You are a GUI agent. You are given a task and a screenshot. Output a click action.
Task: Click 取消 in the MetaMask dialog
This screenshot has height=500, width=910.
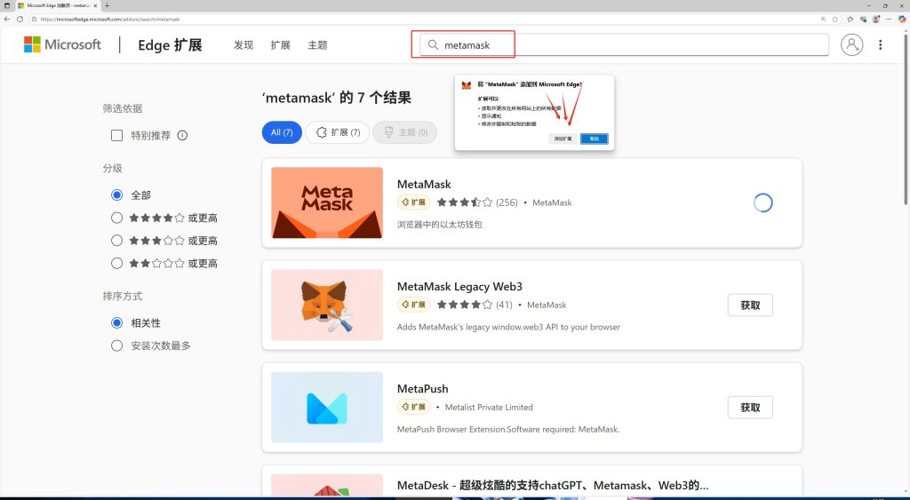(595, 139)
